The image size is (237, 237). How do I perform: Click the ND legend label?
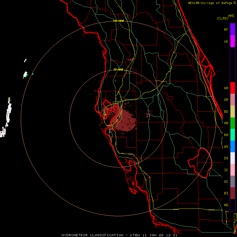pyautogui.click(x=226, y=205)
